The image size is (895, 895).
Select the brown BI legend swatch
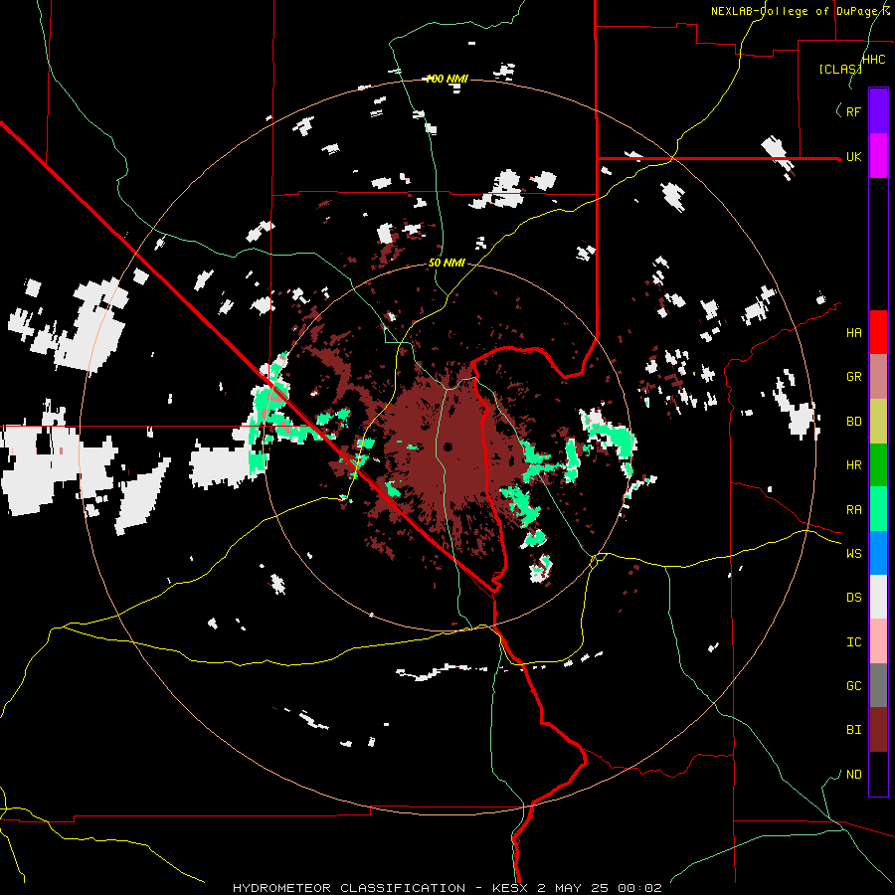pyautogui.click(x=878, y=730)
